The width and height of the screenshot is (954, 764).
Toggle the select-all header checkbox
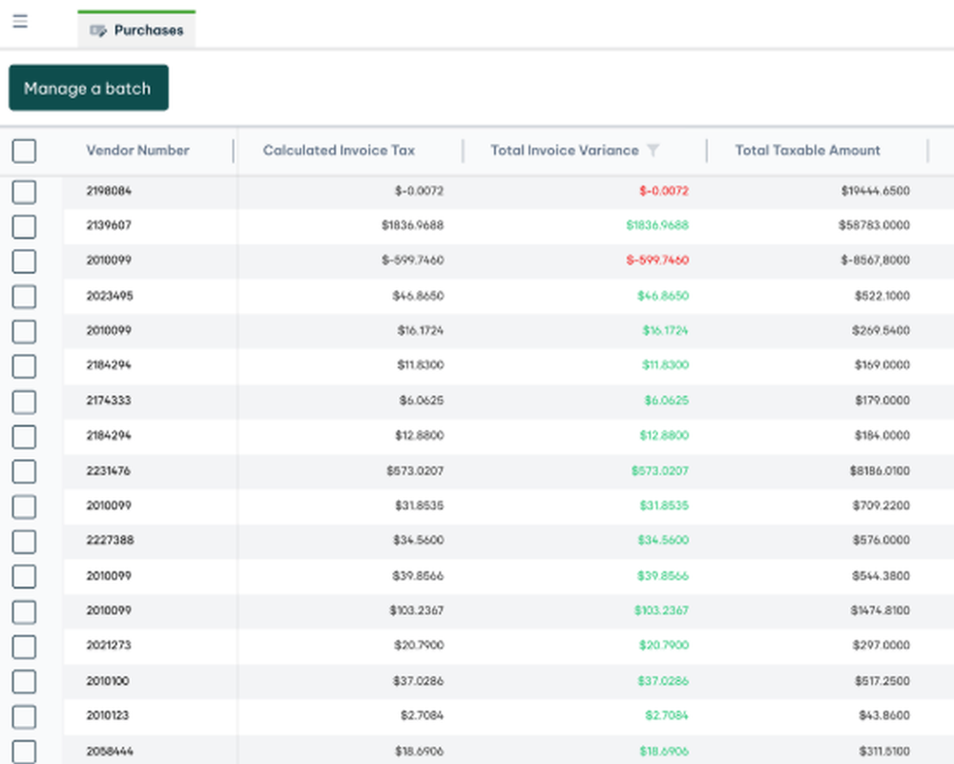coord(24,151)
